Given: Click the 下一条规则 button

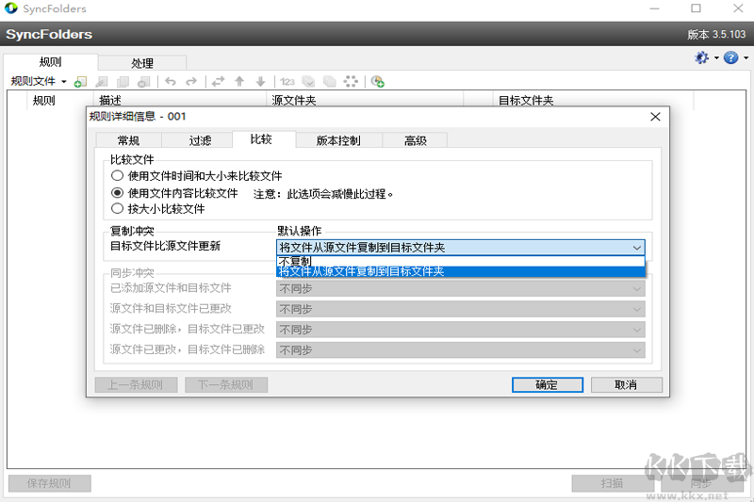Looking at the screenshot, I should click(x=226, y=385).
